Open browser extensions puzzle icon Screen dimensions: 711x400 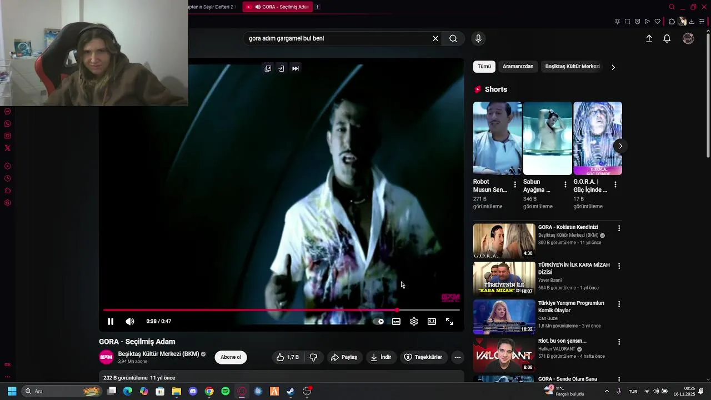672,22
